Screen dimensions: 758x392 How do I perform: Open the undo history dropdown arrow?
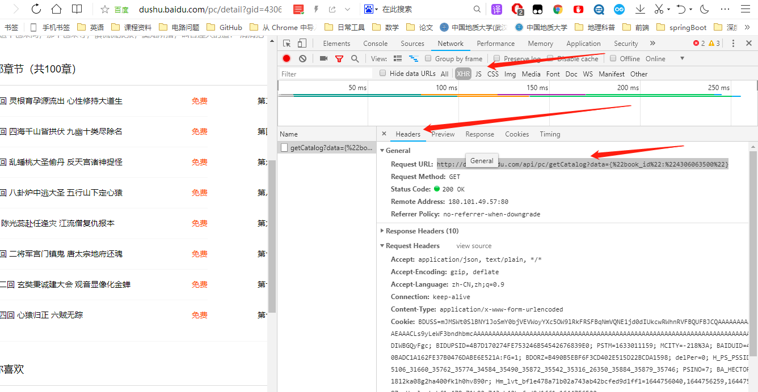pyautogui.click(x=691, y=10)
